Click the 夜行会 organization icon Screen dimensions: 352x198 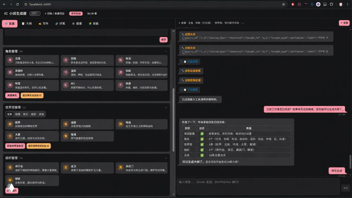(x=10, y=168)
